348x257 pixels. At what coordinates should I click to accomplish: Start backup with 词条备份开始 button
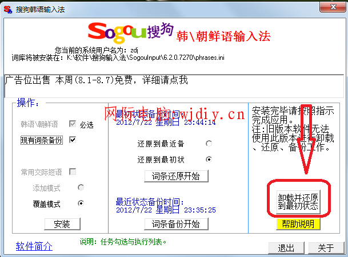(x=176, y=223)
